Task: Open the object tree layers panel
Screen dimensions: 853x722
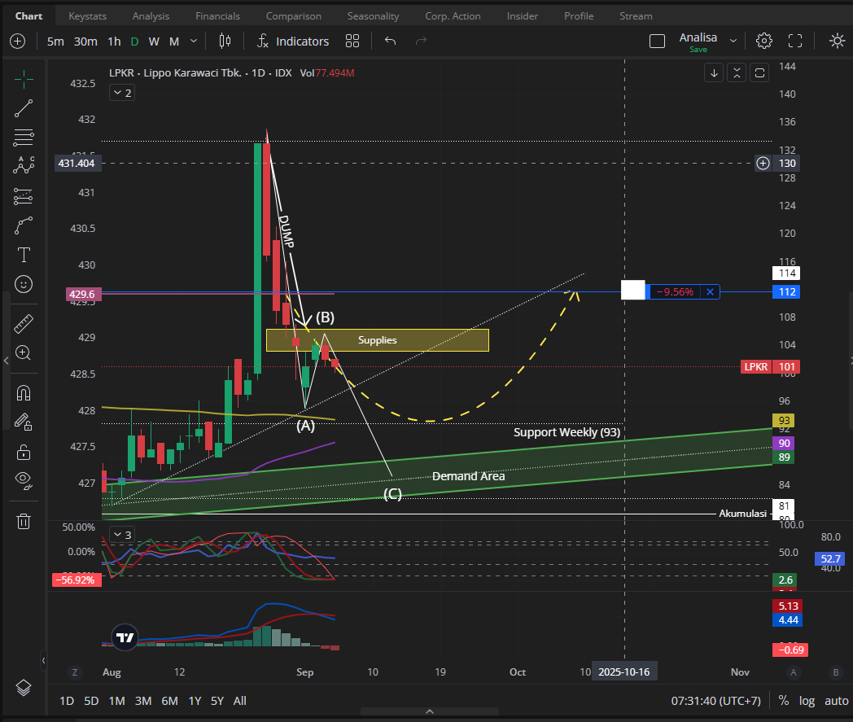Action: [24, 689]
